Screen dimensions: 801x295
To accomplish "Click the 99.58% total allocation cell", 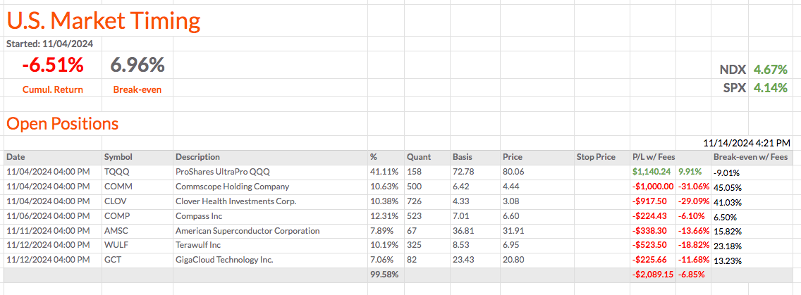I will click(x=384, y=274).
